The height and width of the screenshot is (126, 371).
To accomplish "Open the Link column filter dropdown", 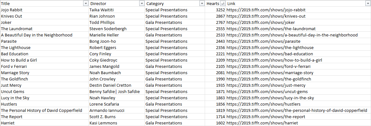I will 368,3.
